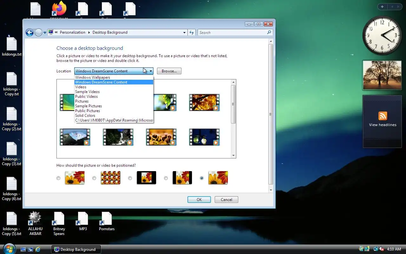Image resolution: width=406 pixels, height=254 pixels.
Task: Click the slideshow gadget tree picture
Action: tap(382, 75)
